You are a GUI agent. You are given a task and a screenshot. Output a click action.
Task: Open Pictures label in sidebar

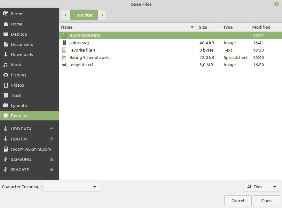coord(18,75)
